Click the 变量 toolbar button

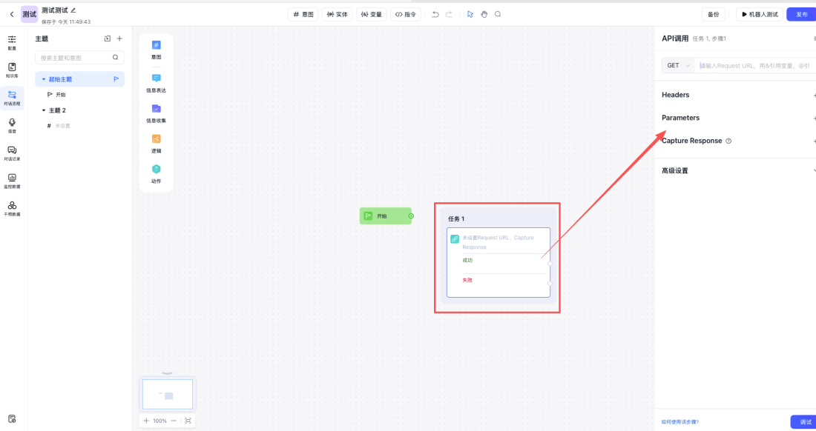371,14
